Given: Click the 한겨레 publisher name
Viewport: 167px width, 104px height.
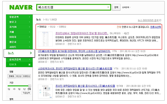Looking at the screenshot, I should [120, 86].
